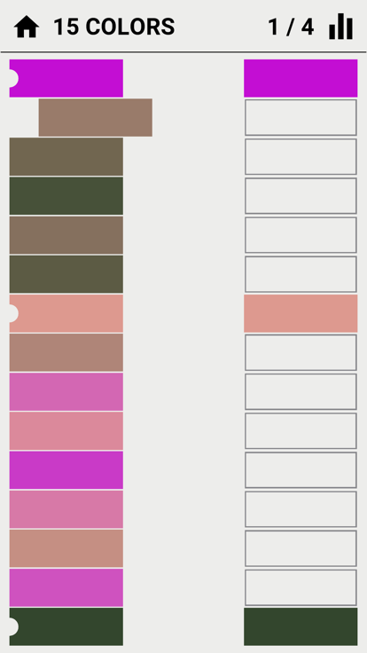367x653 pixels.
Task: Select the bright magenta swatch at top left
Action: click(x=66, y=78)
